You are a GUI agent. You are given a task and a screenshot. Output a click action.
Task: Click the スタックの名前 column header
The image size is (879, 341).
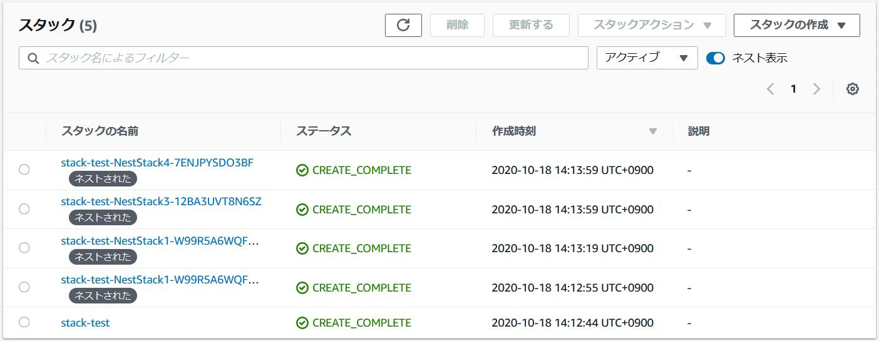point(100,131)
